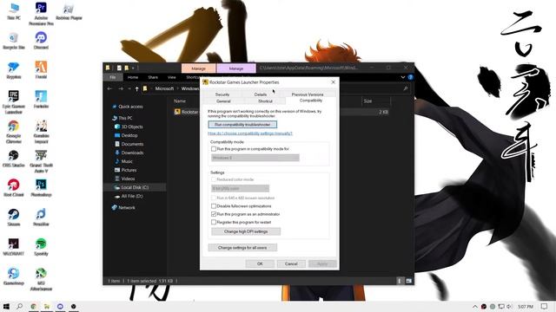Switch Explorer to details view
Viewport: 556px width, 312px height.
(400, 281)
